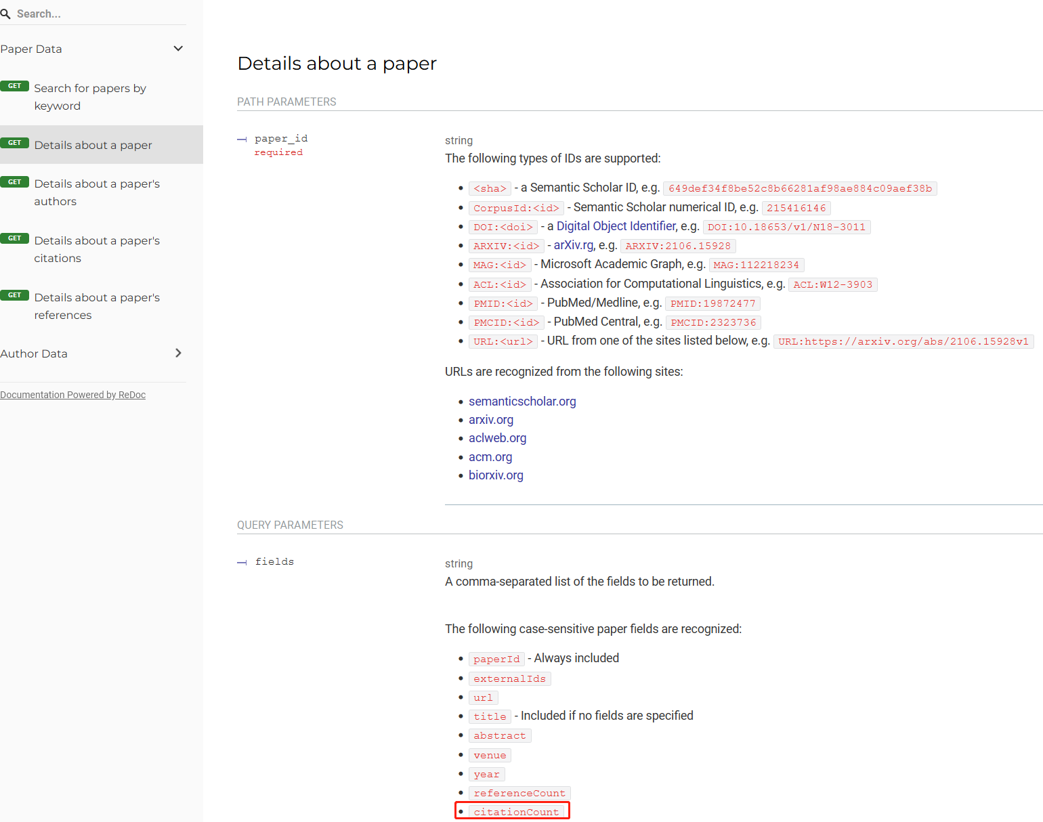Select Details about a paper menu item
Image resolution: width=1043 pixels, height=822 pixels.
(x=93, y=145)
